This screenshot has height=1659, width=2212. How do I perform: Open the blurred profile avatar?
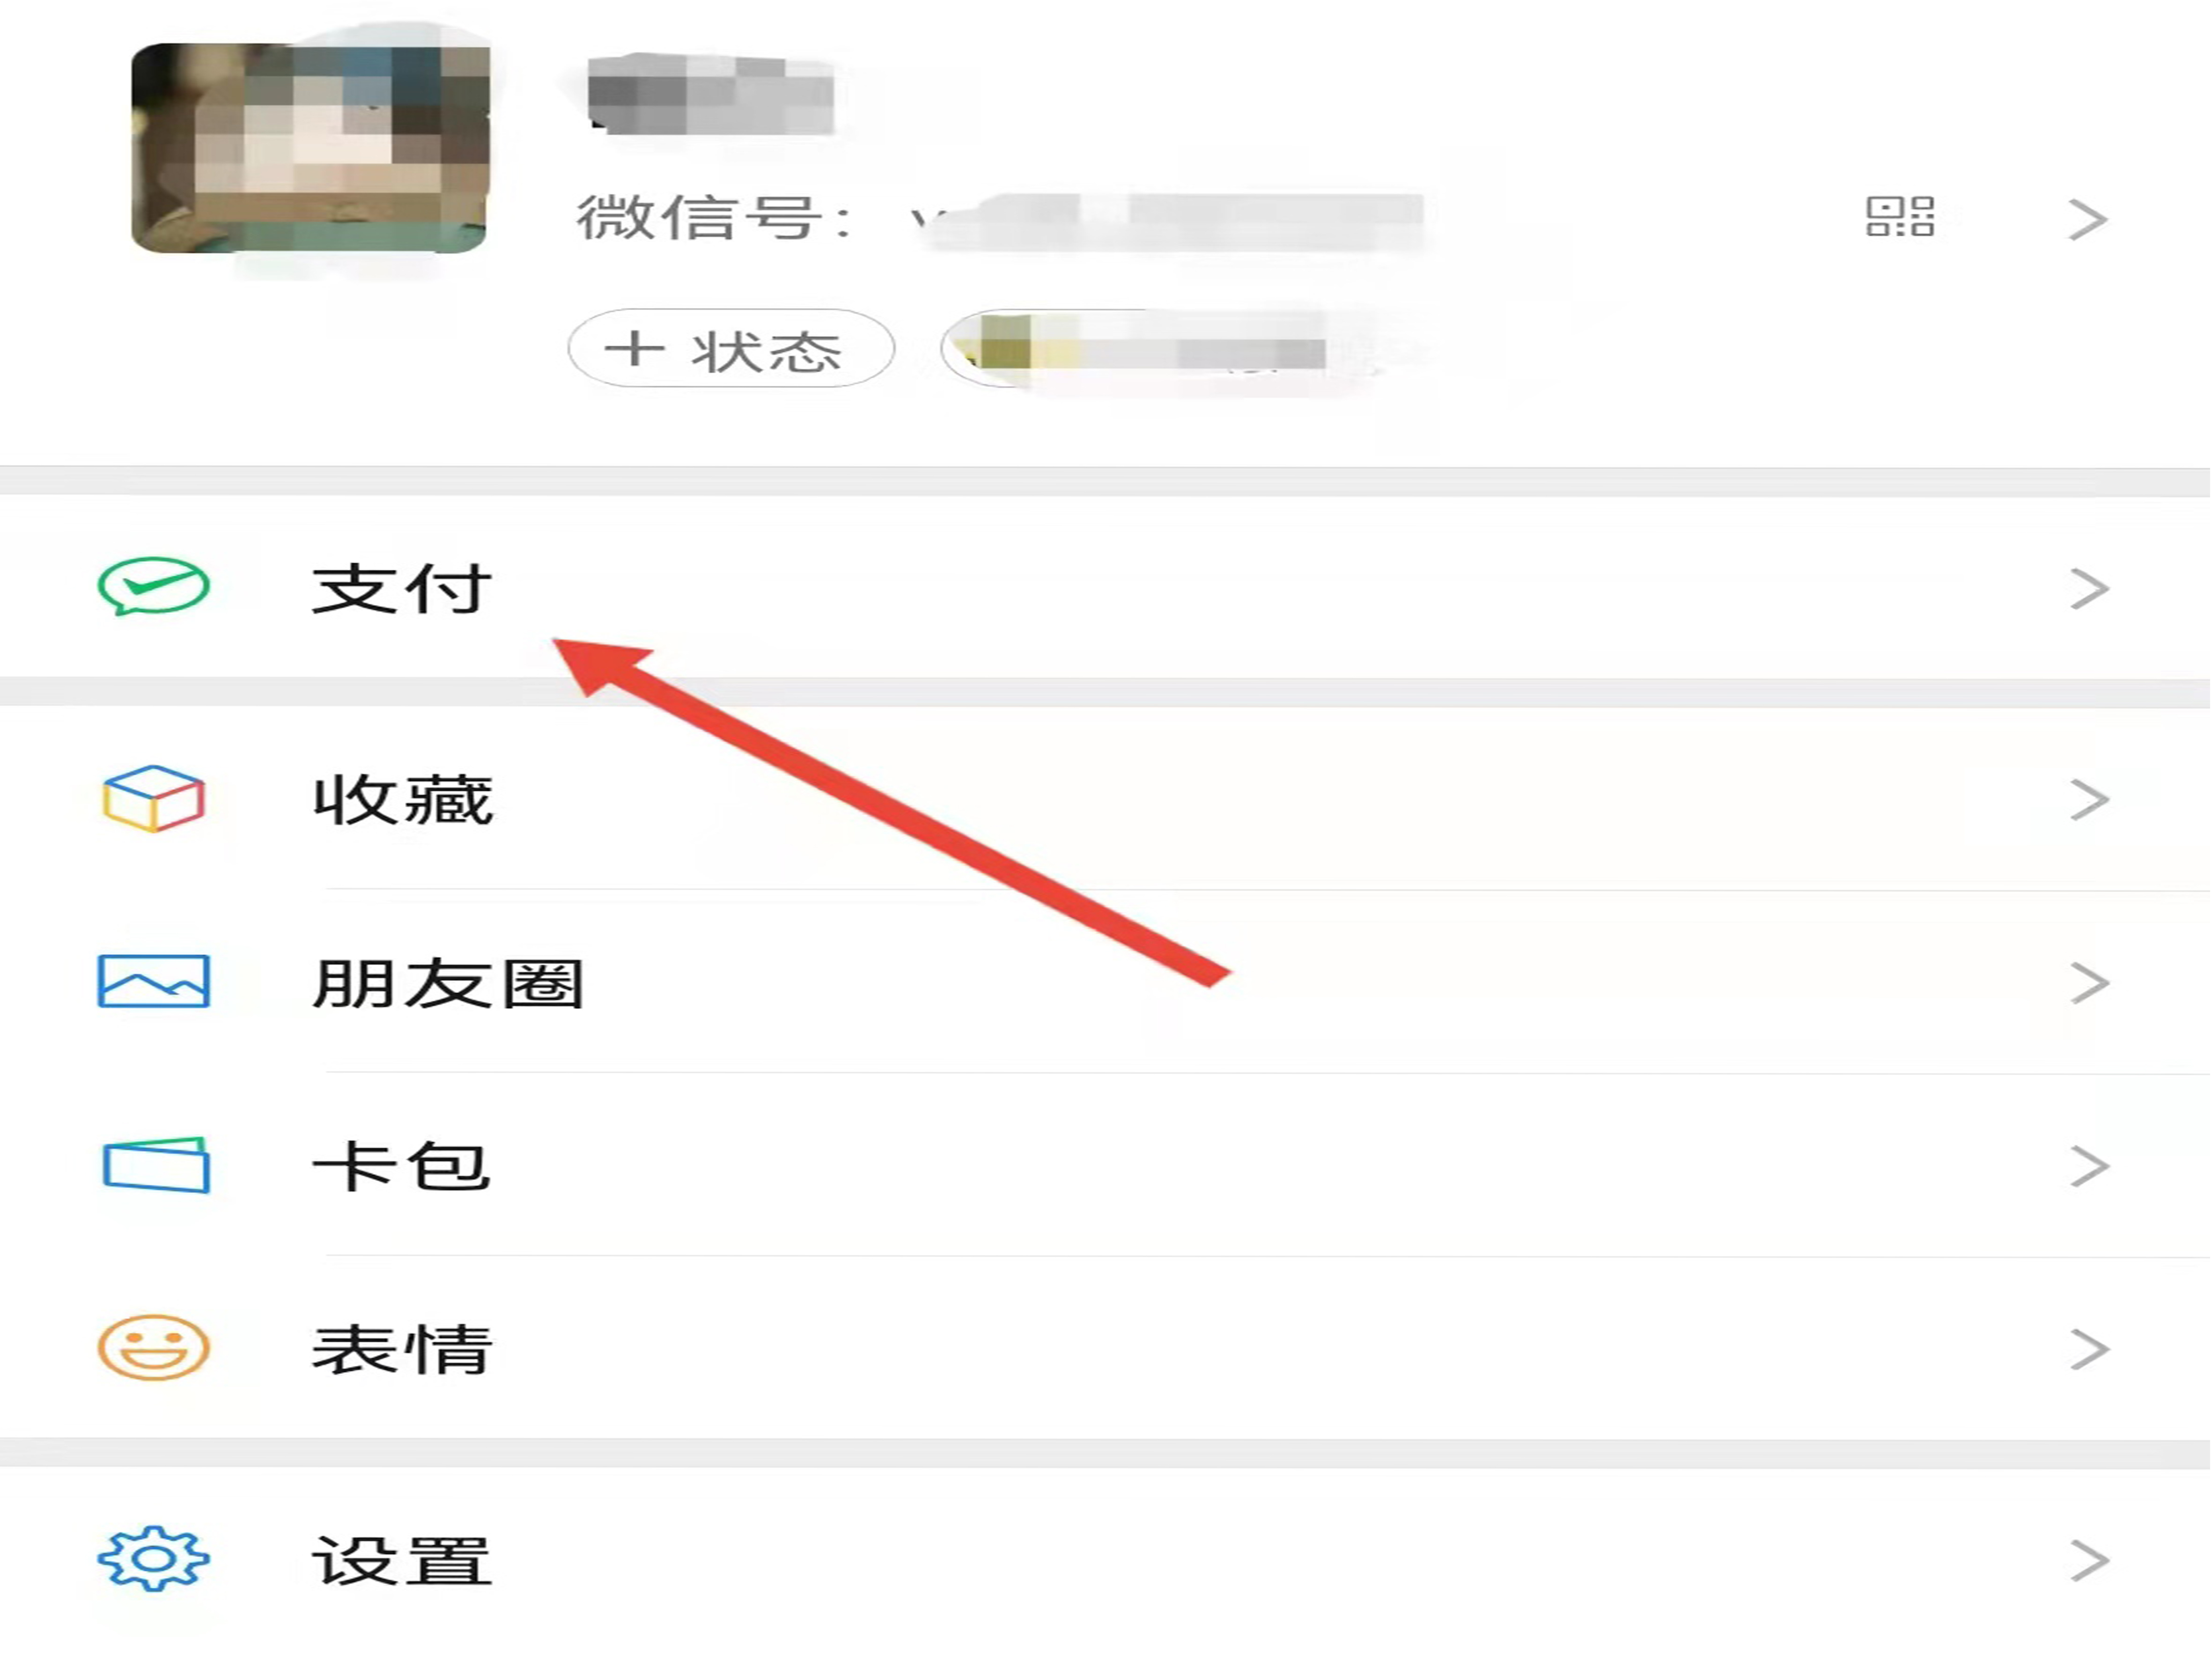click(310, 148)
